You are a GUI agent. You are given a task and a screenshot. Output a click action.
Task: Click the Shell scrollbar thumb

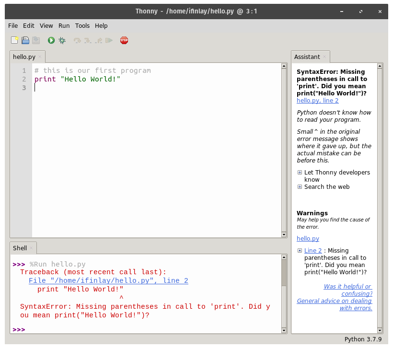284,273
